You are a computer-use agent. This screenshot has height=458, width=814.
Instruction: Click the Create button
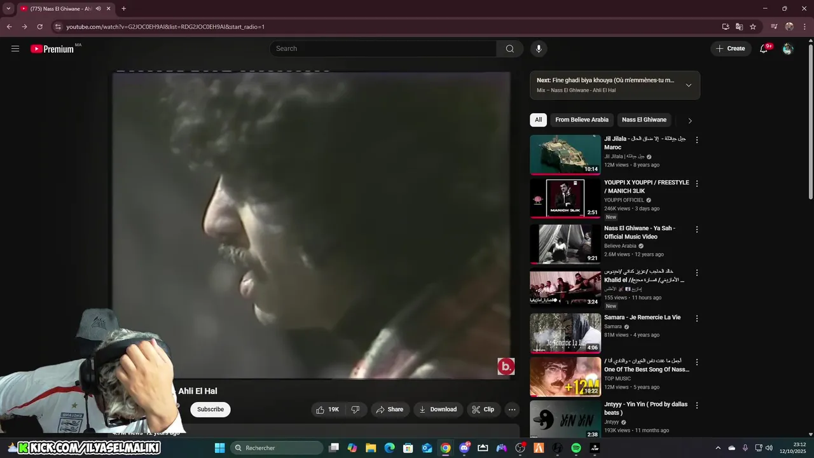[731, 48]
